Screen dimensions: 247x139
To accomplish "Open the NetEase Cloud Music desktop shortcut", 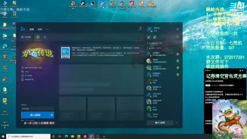I will click(x=132, y=4).
